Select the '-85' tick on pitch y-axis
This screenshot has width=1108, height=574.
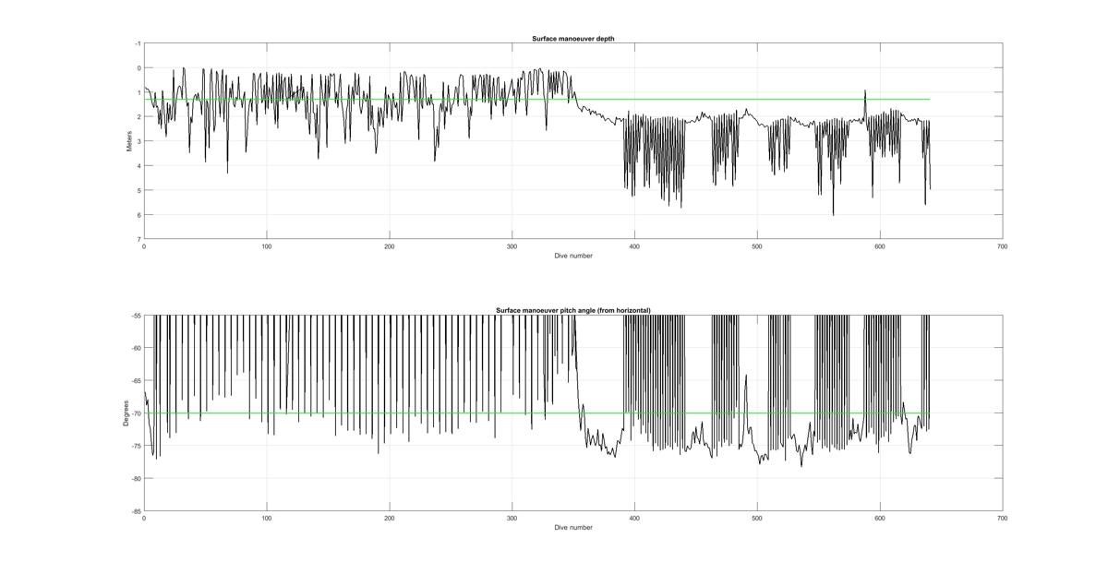click(136, 510)
